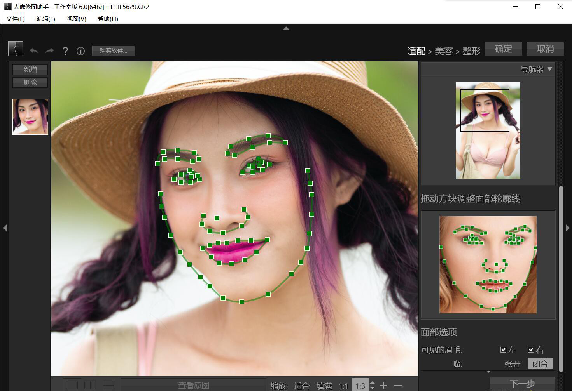Select the single-view layout icon
The image size is (572, 391).
click(x=72, y=385)
